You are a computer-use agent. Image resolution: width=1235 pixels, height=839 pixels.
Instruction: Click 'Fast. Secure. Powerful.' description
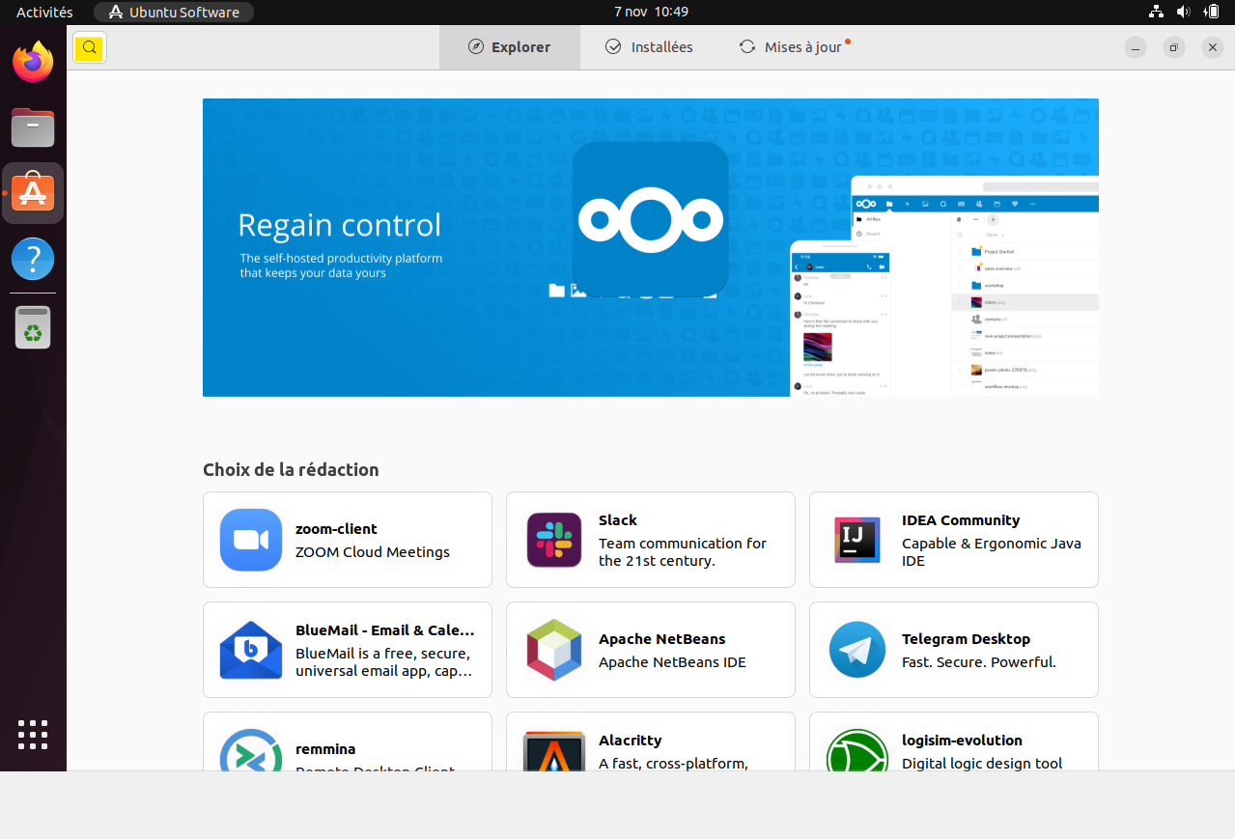pos(979,662)
